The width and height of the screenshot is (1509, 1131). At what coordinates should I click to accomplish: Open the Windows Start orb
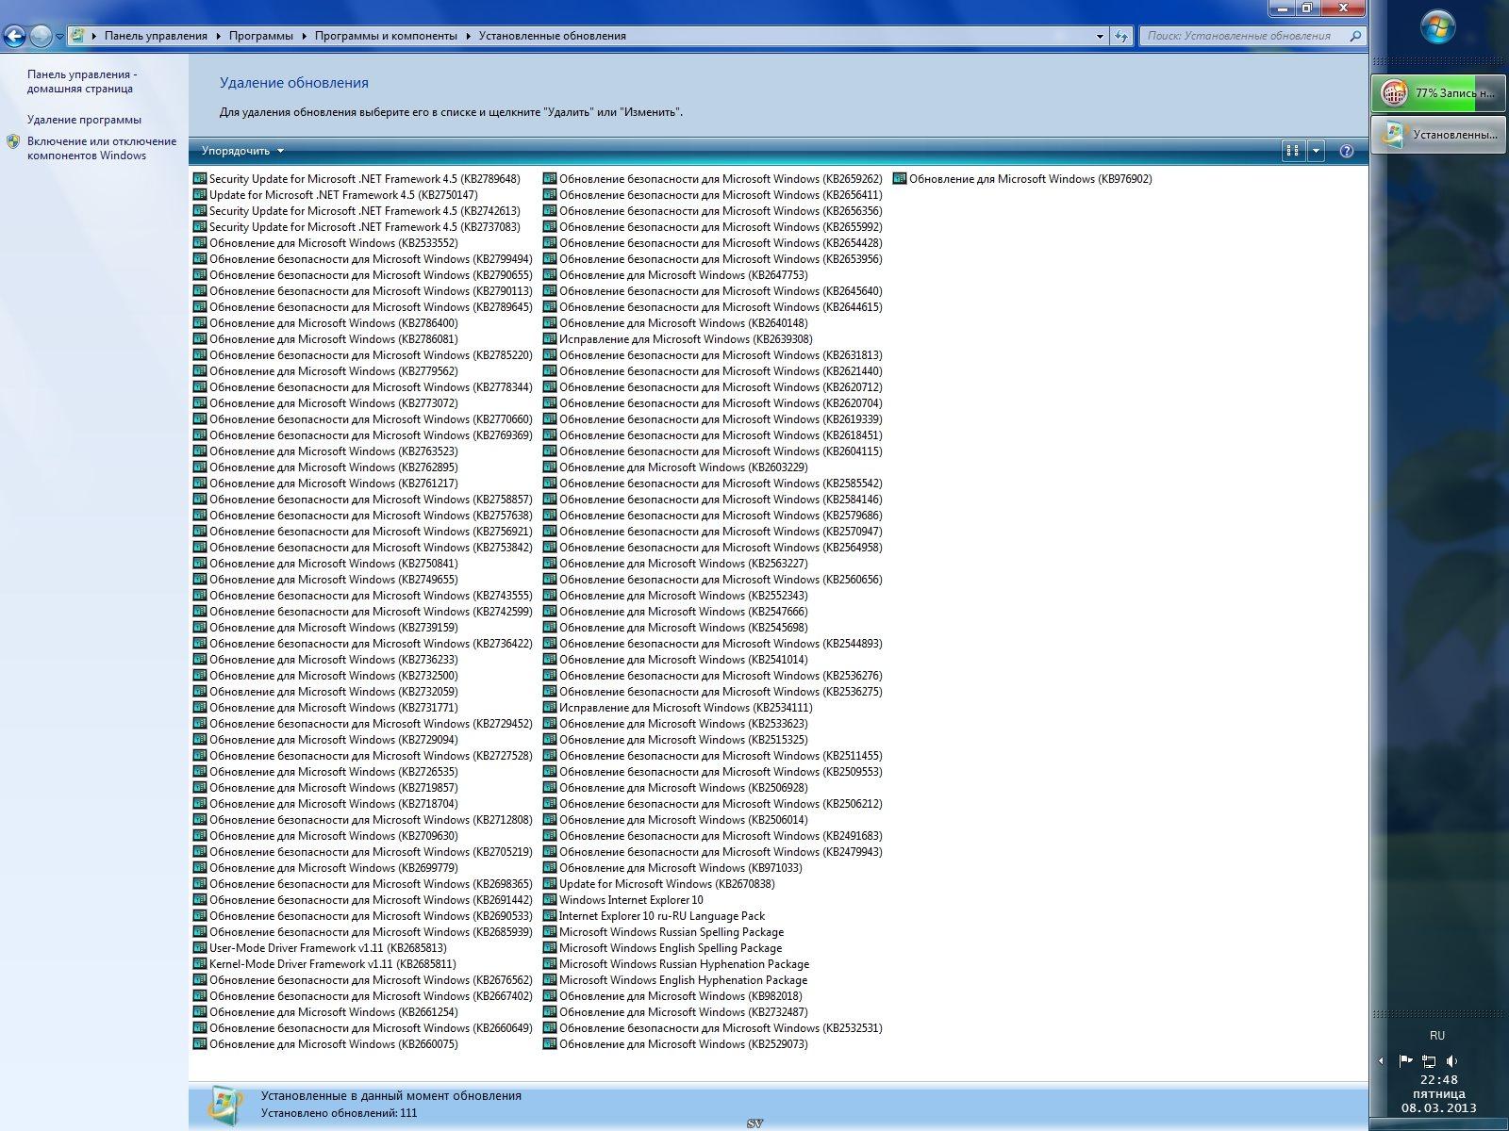point(1437,28)
